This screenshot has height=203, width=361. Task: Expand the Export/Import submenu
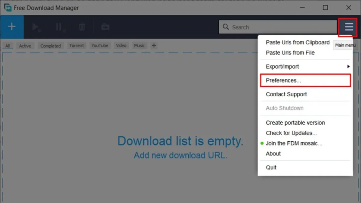click(x=282, y=66)
